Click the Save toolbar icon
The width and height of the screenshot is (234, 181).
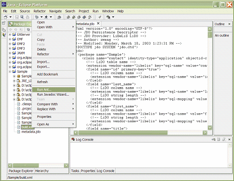pos(17,17)
